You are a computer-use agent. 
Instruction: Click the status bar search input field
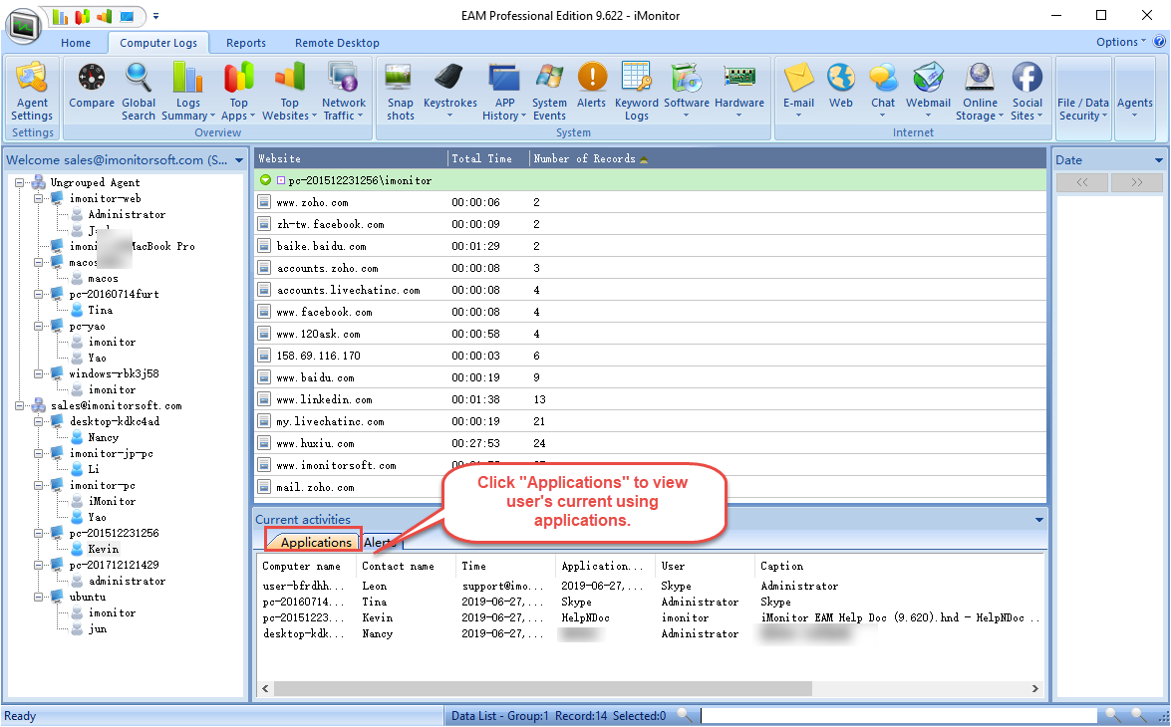[898, 715]
